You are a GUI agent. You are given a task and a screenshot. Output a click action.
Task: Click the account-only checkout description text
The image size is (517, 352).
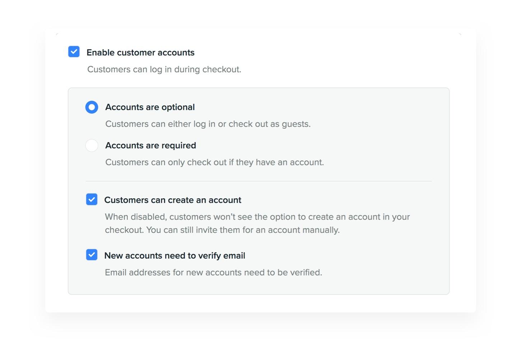click(x=214, y=162)
